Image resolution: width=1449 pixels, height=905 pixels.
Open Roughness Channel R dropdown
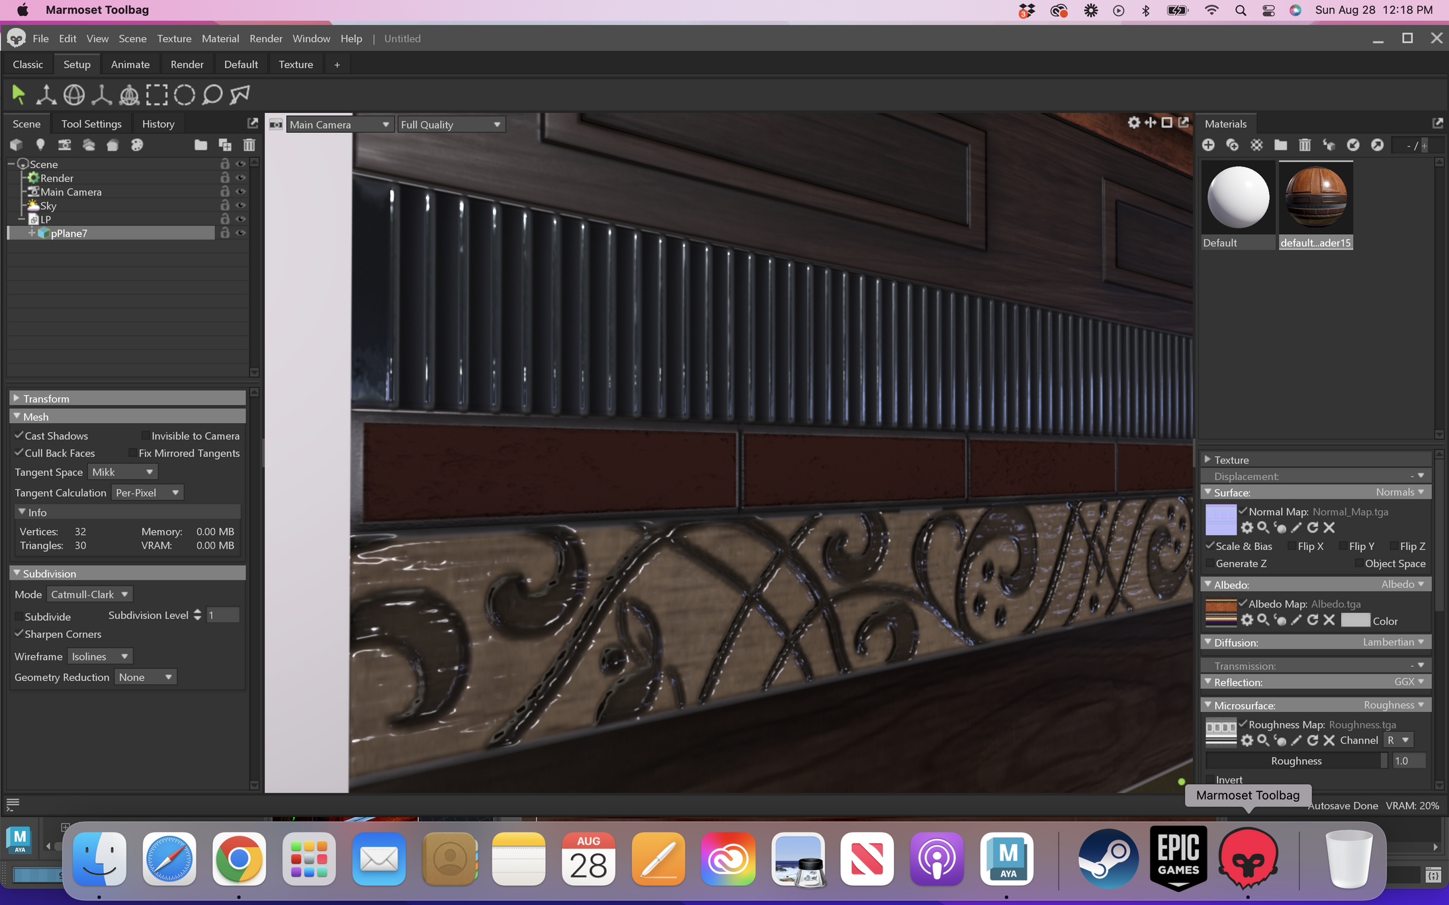click(1398, 740)
